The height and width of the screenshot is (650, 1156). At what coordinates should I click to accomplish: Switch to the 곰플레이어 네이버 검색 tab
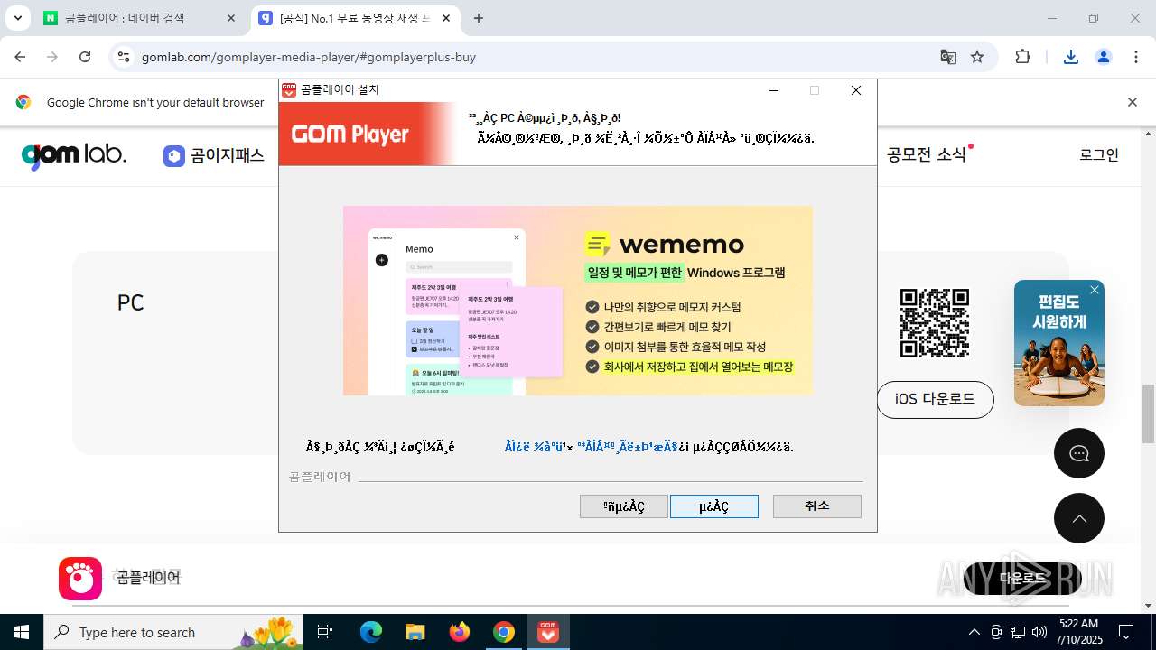coord(140,18)
